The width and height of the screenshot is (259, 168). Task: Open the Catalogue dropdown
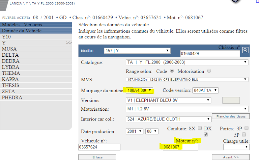click(x=187, y=62)
